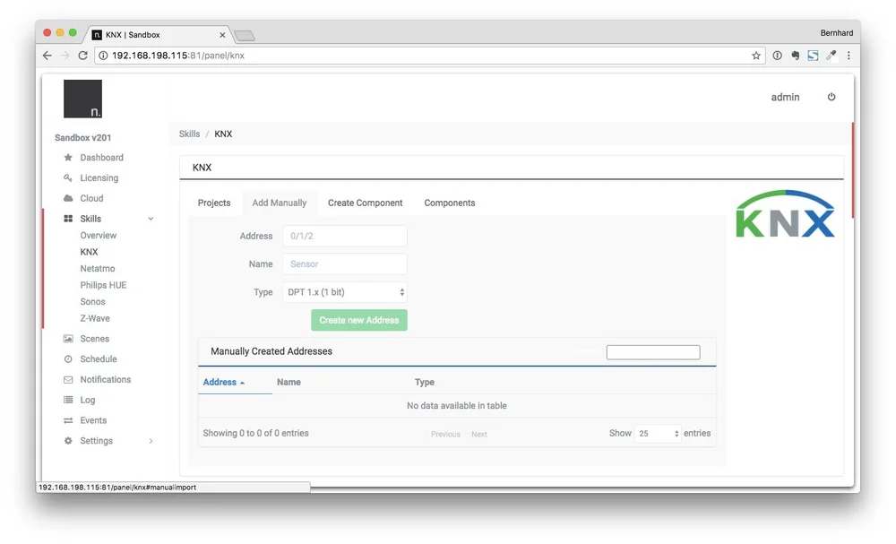896x544 pixels.
Task: Click the Notifications envelope icon
Action: pyautogui.click(x=68, y=379)
